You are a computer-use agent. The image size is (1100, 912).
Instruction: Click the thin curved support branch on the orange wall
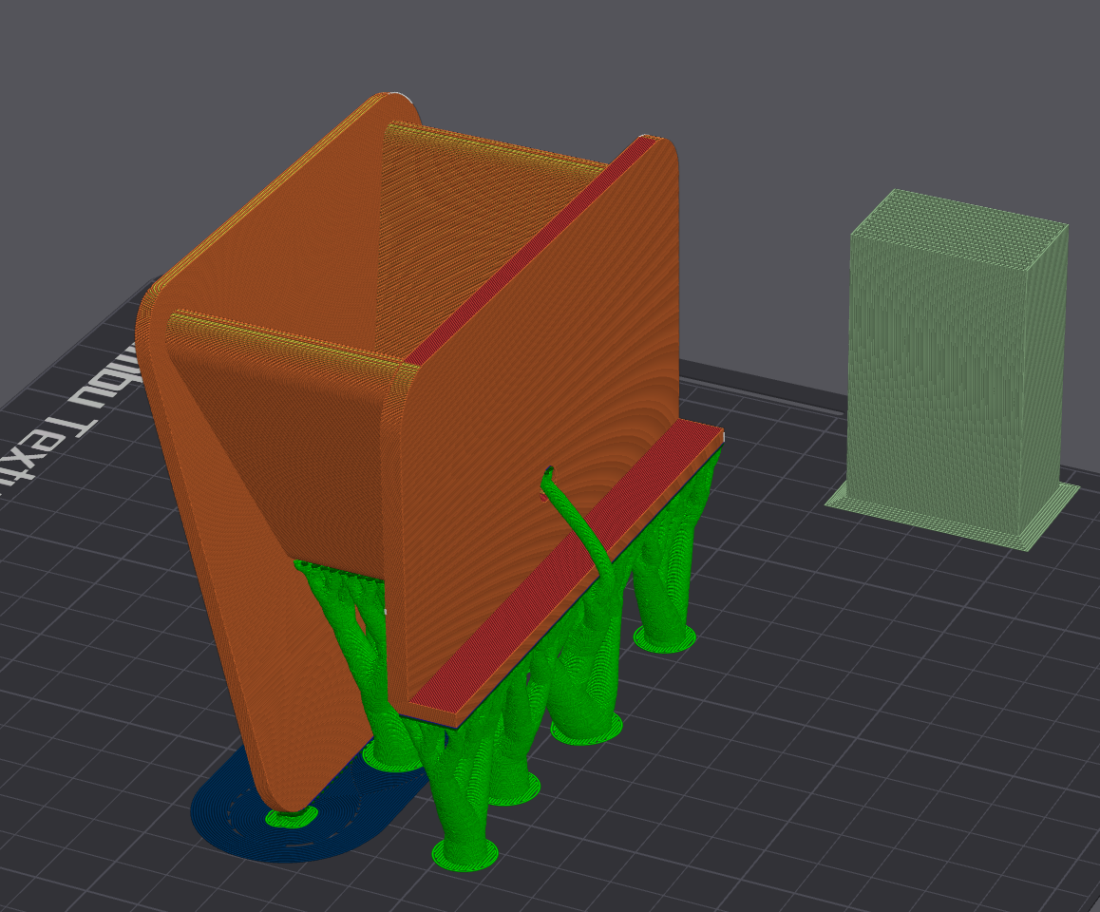(x=579, y=521)
